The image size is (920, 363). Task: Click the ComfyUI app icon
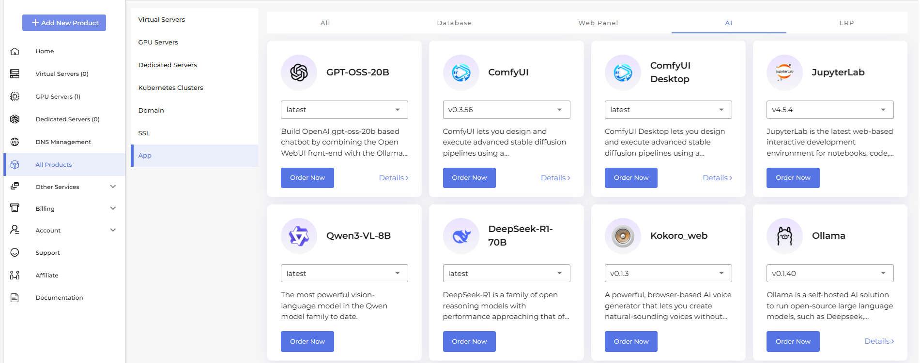coord(461,73)
